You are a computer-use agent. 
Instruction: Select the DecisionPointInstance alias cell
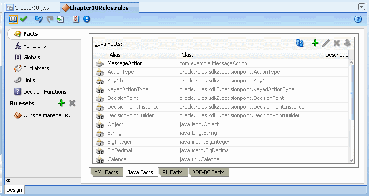(x=143, y=107)
